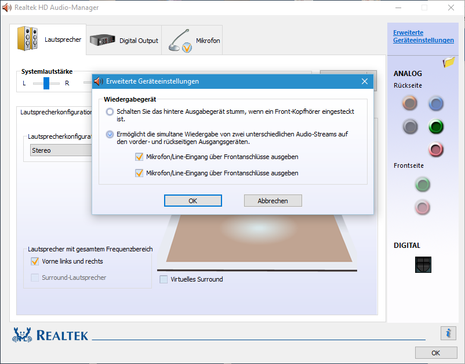465x364 pixels.
Task: Click the DIGITAL heading
Action: click(x=407, y=246)
